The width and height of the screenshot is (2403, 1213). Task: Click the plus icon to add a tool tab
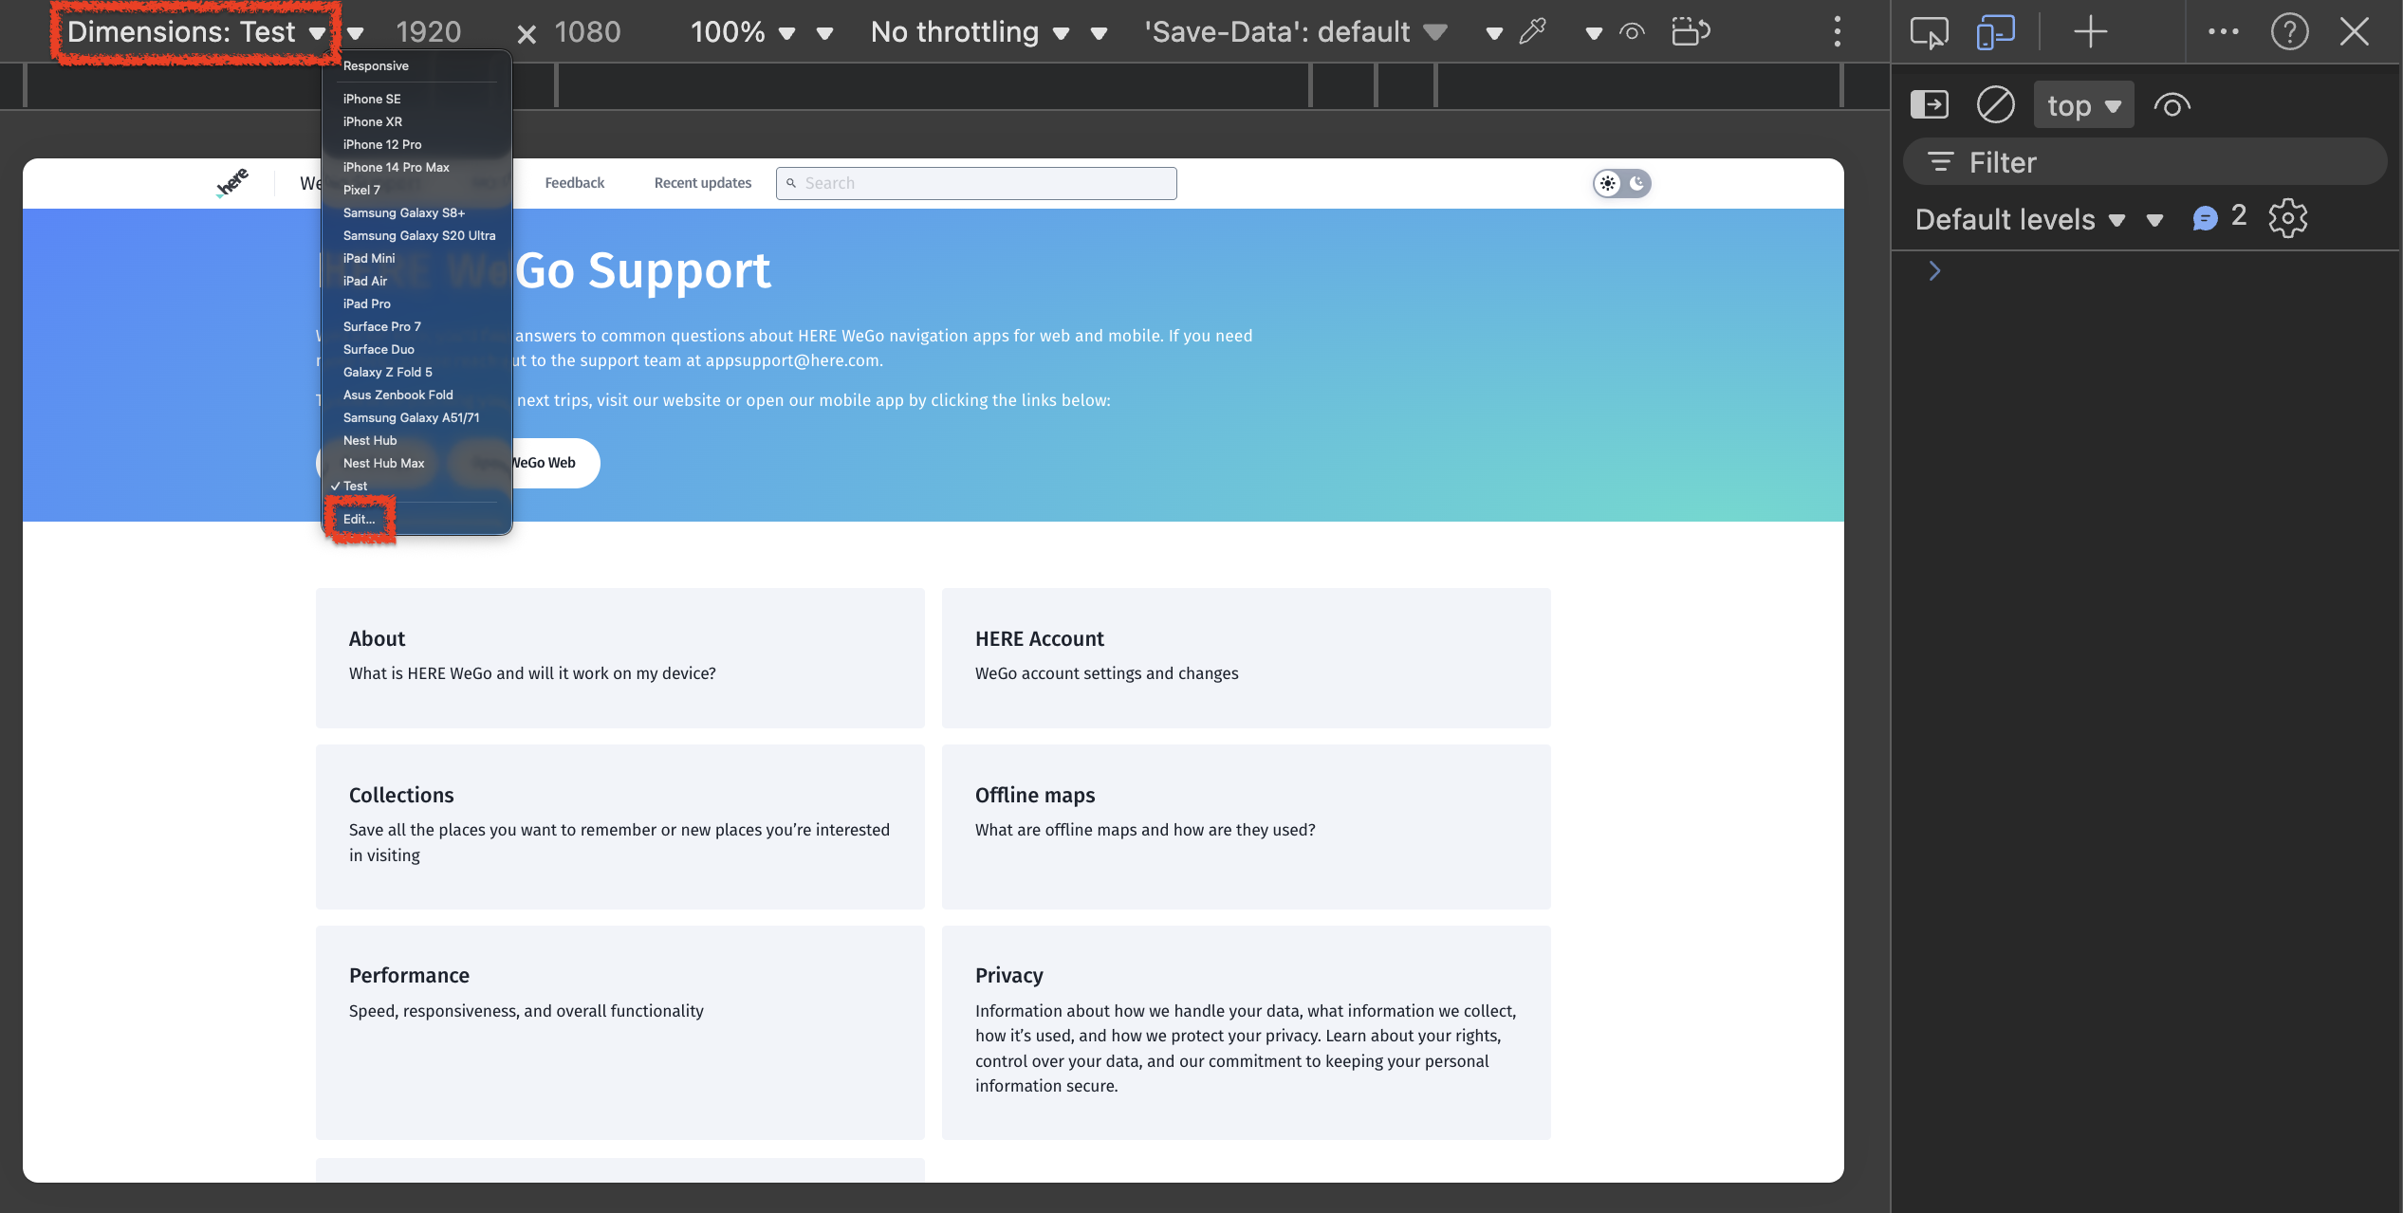(2090, 32)
